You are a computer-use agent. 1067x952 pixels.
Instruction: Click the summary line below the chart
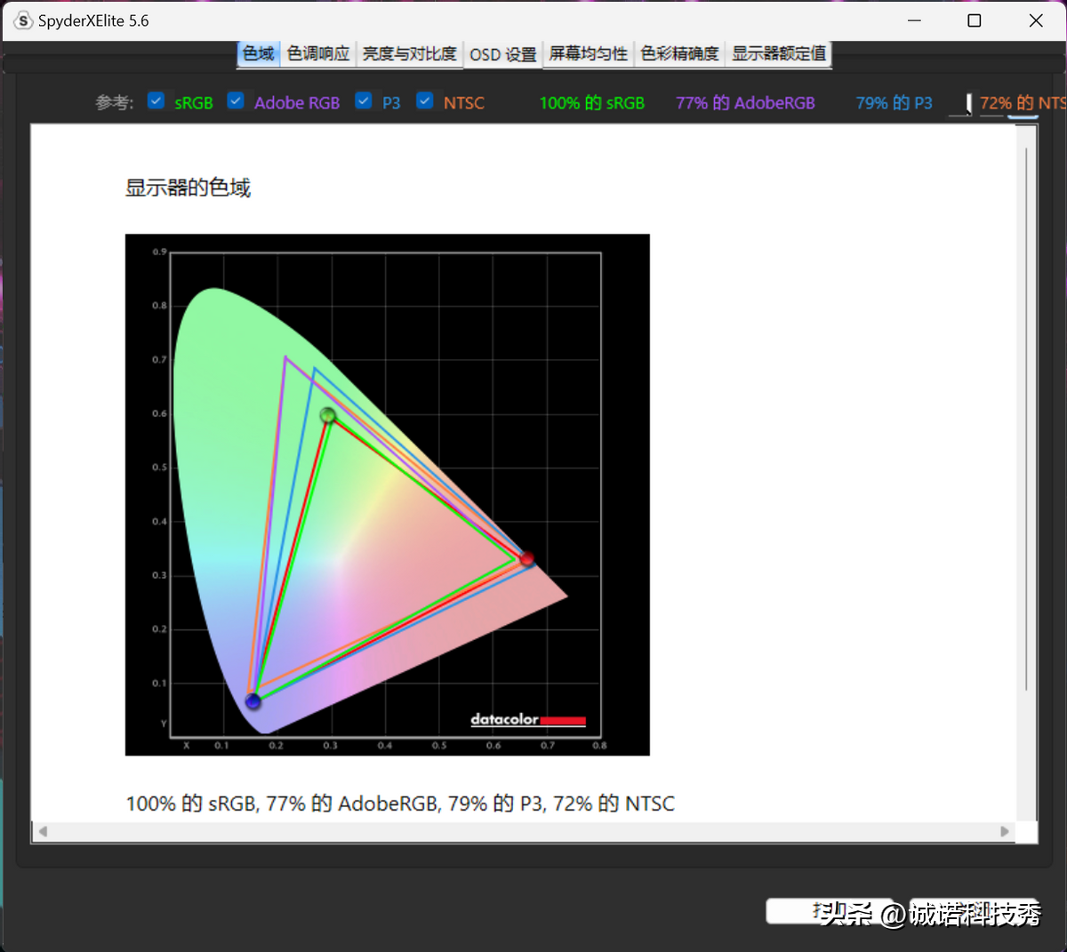point(400,804)
